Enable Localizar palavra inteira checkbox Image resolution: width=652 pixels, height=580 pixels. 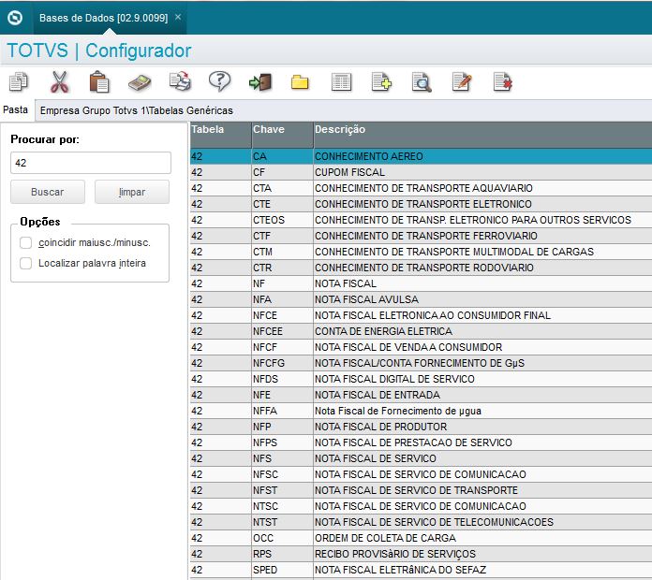[x=26, y=263]
